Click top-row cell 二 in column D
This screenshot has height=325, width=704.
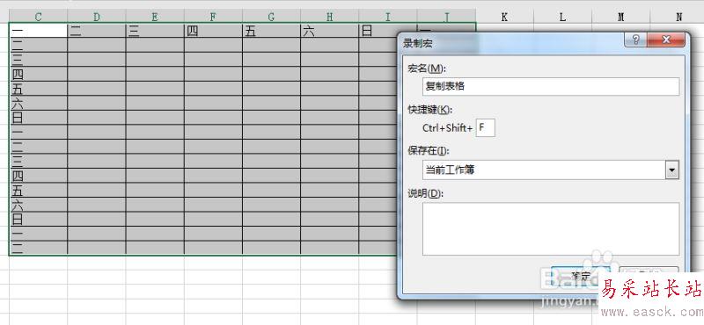coord(97,31)
